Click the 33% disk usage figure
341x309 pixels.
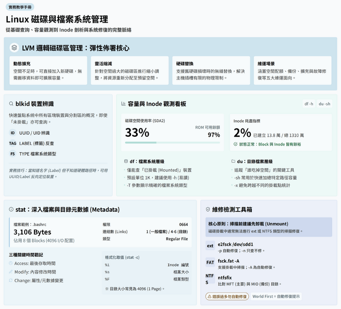point(137,133)
